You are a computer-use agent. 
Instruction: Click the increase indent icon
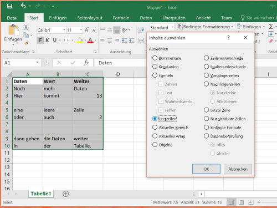tap(131, 40)
